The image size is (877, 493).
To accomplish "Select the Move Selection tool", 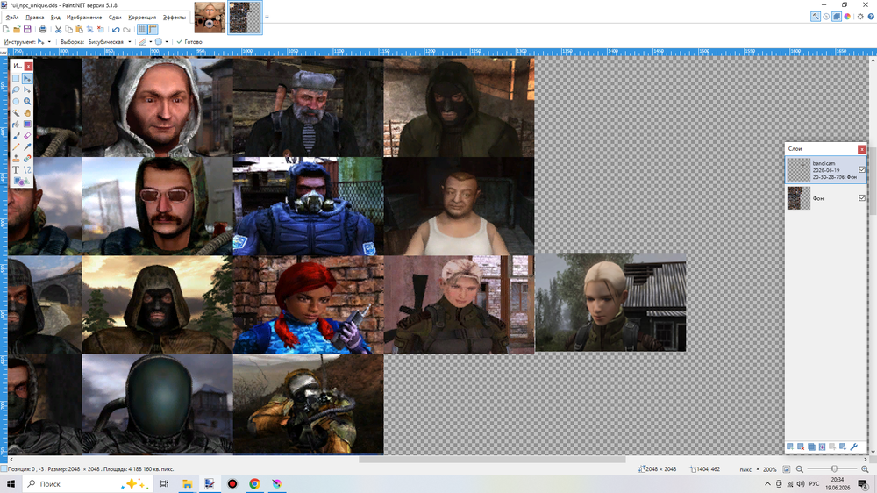I will 27,89.
